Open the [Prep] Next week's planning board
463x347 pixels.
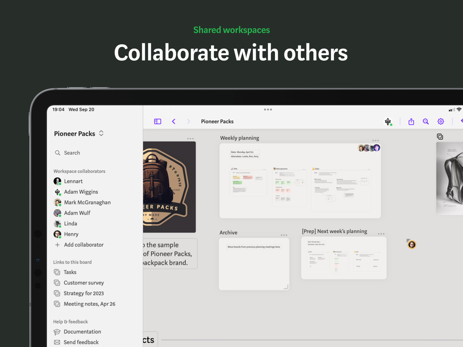344,258
